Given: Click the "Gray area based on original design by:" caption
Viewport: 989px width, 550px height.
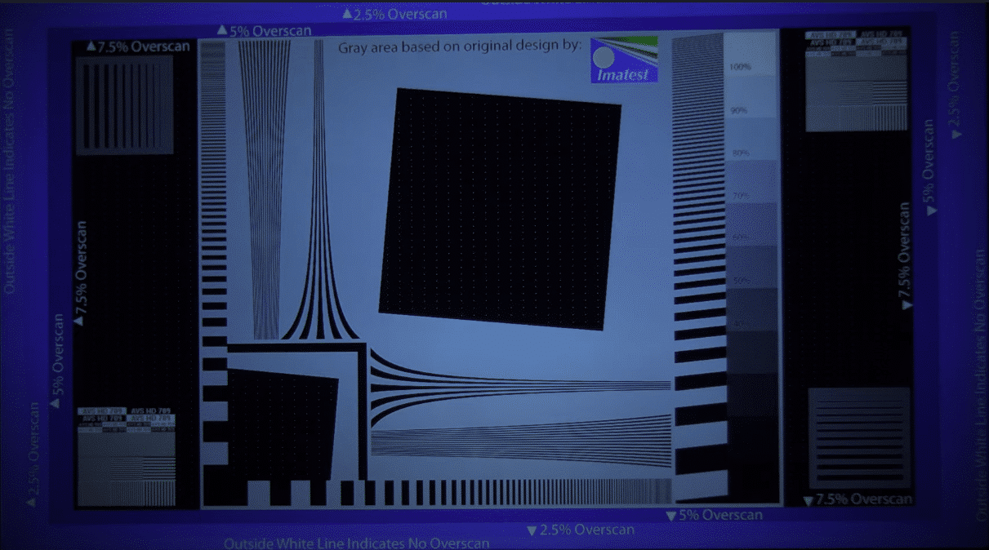Looking at the screenshot, I should click(460, 46).
